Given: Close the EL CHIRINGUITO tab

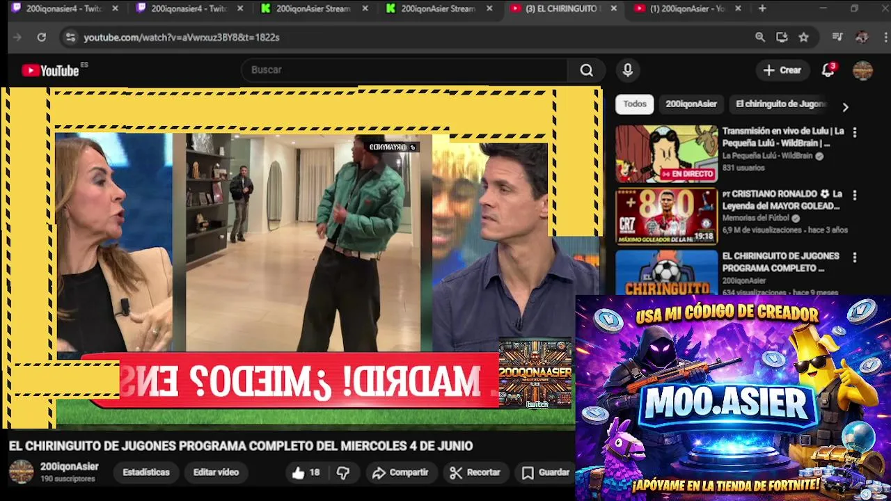Looking at the screenshot, I should pyautogui.click(x=613, y=8).
